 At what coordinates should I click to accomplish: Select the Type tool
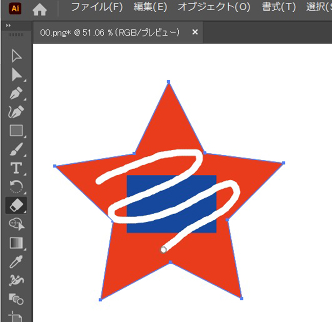(16, 168)
